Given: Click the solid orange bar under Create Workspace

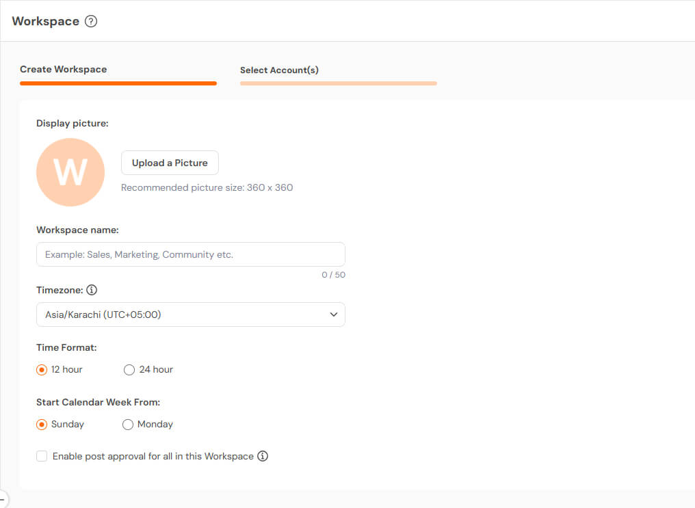Looking at the screenshot, I should pyautogui.click(x=118, y=83).
